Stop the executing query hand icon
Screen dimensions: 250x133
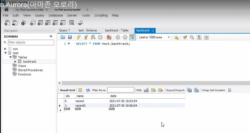click(x=100, y=37)
